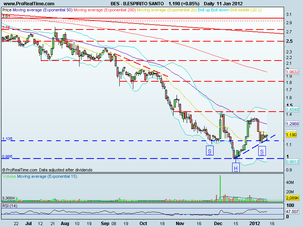Image resolution: width=303 pixels, height=227 pixels.
Task: Click the ProRealTime.com copyright notice
Action: tap(47, 170)
